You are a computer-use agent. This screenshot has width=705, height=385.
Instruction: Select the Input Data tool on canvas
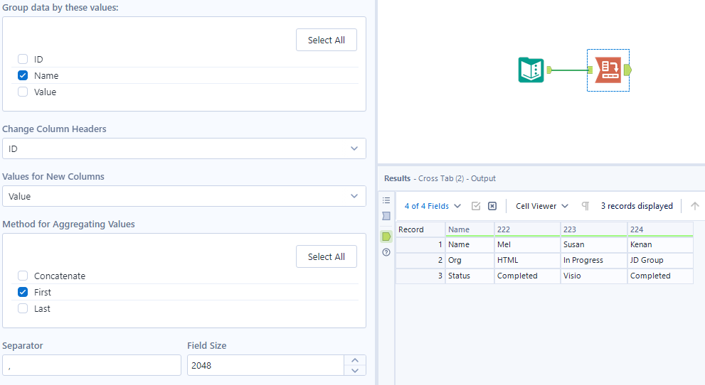531,70
